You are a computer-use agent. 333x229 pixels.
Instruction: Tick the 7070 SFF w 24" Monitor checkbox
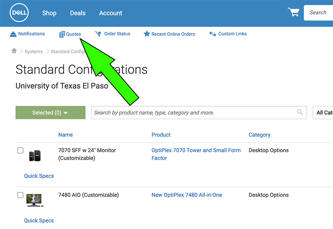pos(20,150)
